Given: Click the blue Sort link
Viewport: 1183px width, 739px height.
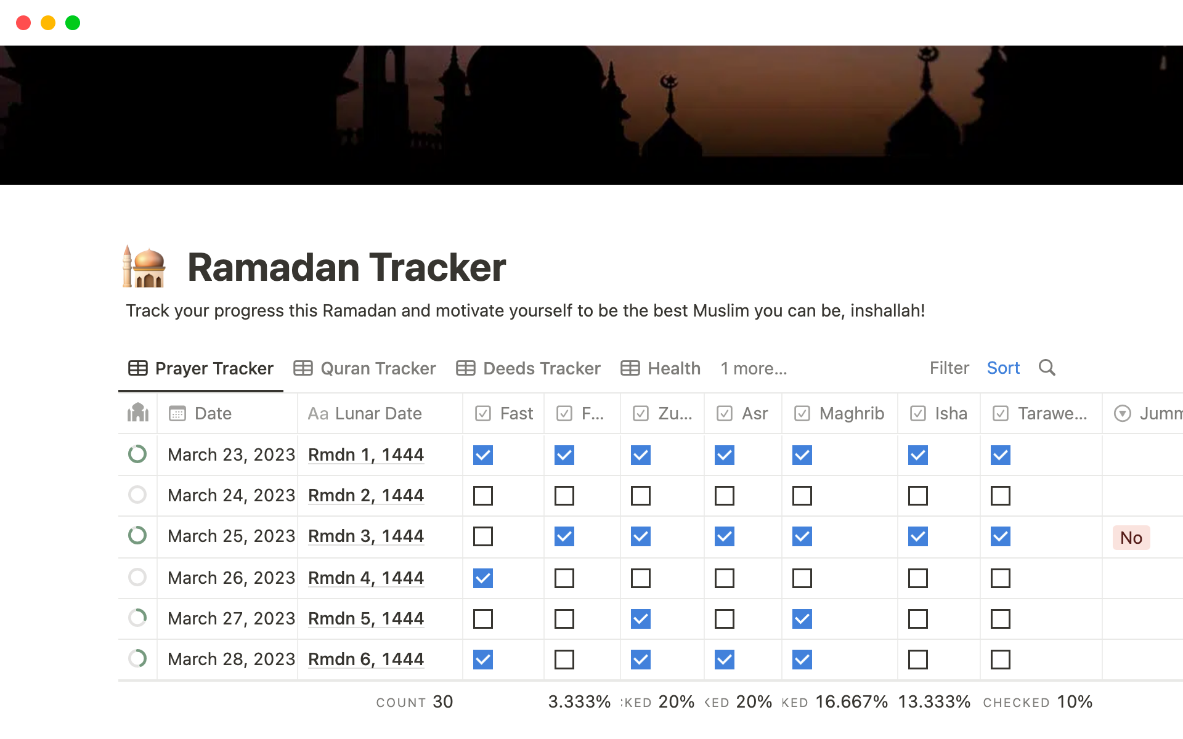Looking at the screenshot, I should [x=1003, y=368].
